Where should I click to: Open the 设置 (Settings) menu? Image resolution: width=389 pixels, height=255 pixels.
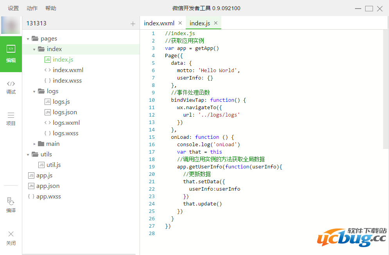[x=13, y=8]
